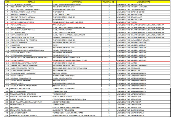178x118 pixels.
Task: Select the name ADINDA YUSRI NAZHIFAH
Action: click(23, 12)
